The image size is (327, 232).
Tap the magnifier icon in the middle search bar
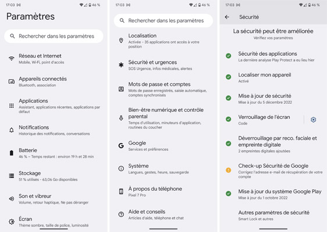coord(122,20)
